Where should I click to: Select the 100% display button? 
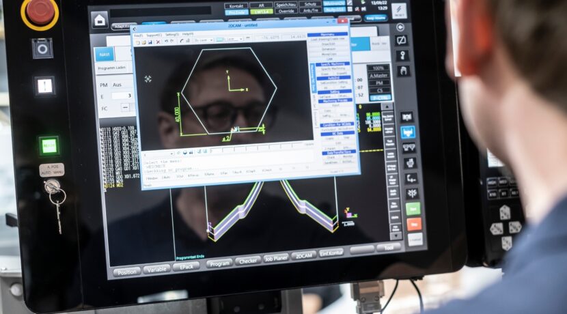(378, 68)
